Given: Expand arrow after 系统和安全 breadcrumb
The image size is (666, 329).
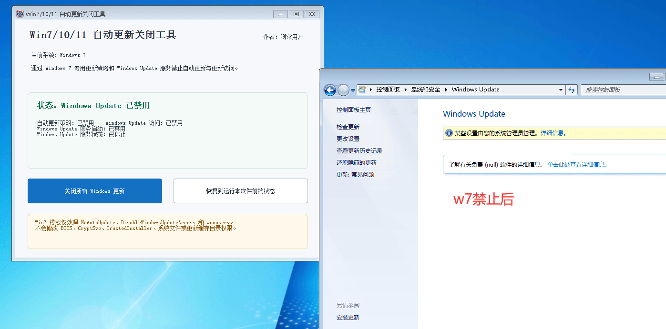Looking at the screenshot, I should [x=446, y=90].
